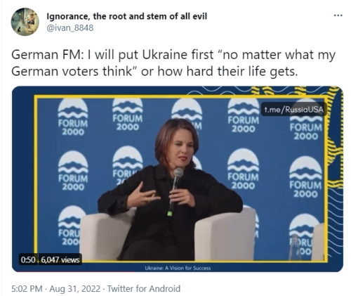Open the profile via the display name 'Ignorance, the root and stem of all evil'
351x296 pixels.
point(127,16)
